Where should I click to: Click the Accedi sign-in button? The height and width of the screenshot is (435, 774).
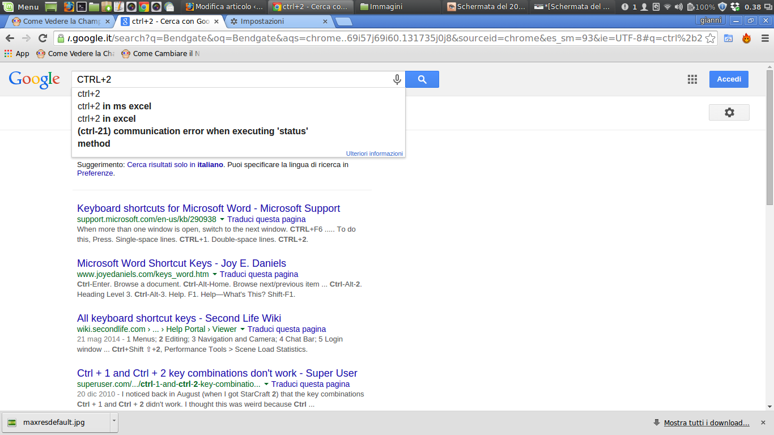pos(729,79)
